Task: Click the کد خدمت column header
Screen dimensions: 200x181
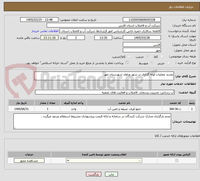Action: pos(175,103)
